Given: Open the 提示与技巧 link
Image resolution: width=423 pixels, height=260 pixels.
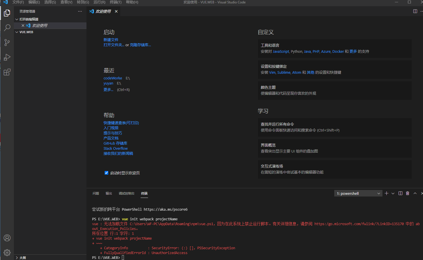Looking at the screenshot, I should pyautogui.click(x=113, y=133).
